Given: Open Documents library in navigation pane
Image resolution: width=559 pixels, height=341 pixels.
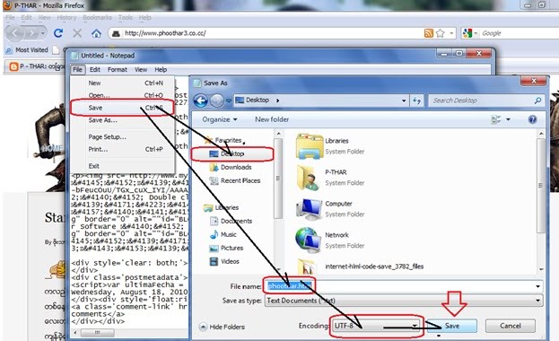Looking at the screenshot, I should 236,221.
